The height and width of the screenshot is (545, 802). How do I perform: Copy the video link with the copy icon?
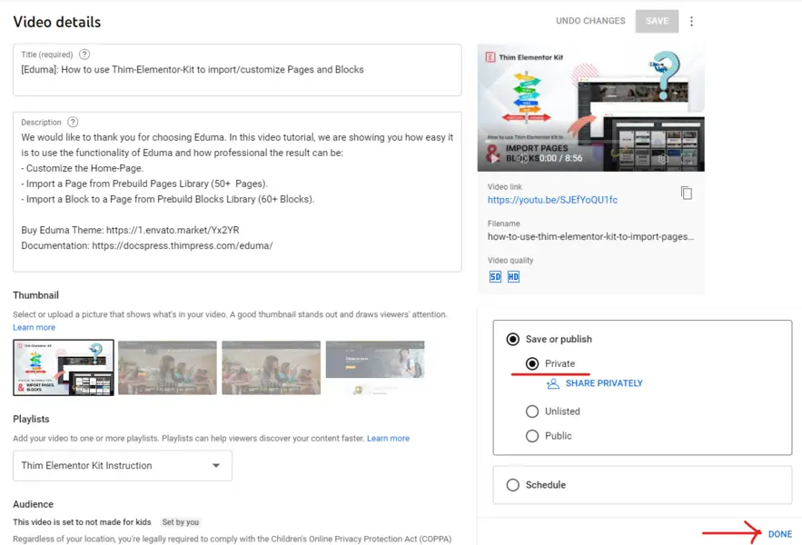[x=687, y=193]
